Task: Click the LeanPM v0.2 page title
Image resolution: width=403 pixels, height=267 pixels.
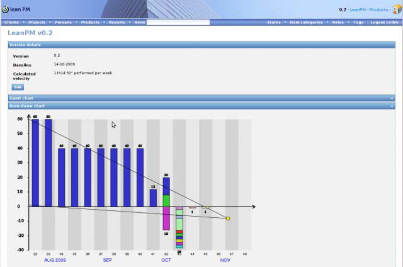Action: pyautogui.click(x=30, y=33)
